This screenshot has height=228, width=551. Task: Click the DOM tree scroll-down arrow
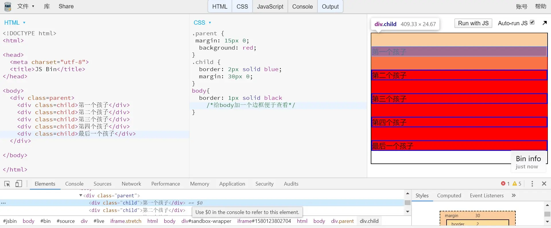[x=408, y=212]
